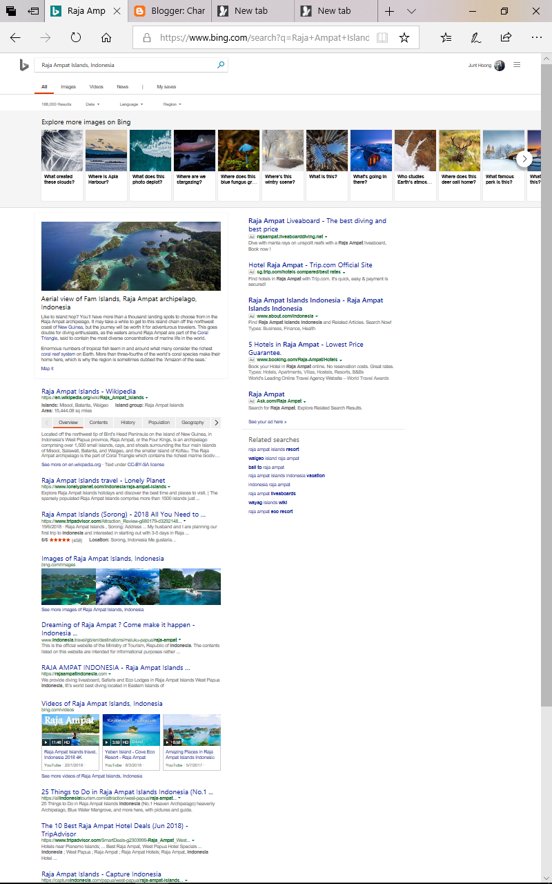Click See more images of Raja Ampat

click(92, 610)
